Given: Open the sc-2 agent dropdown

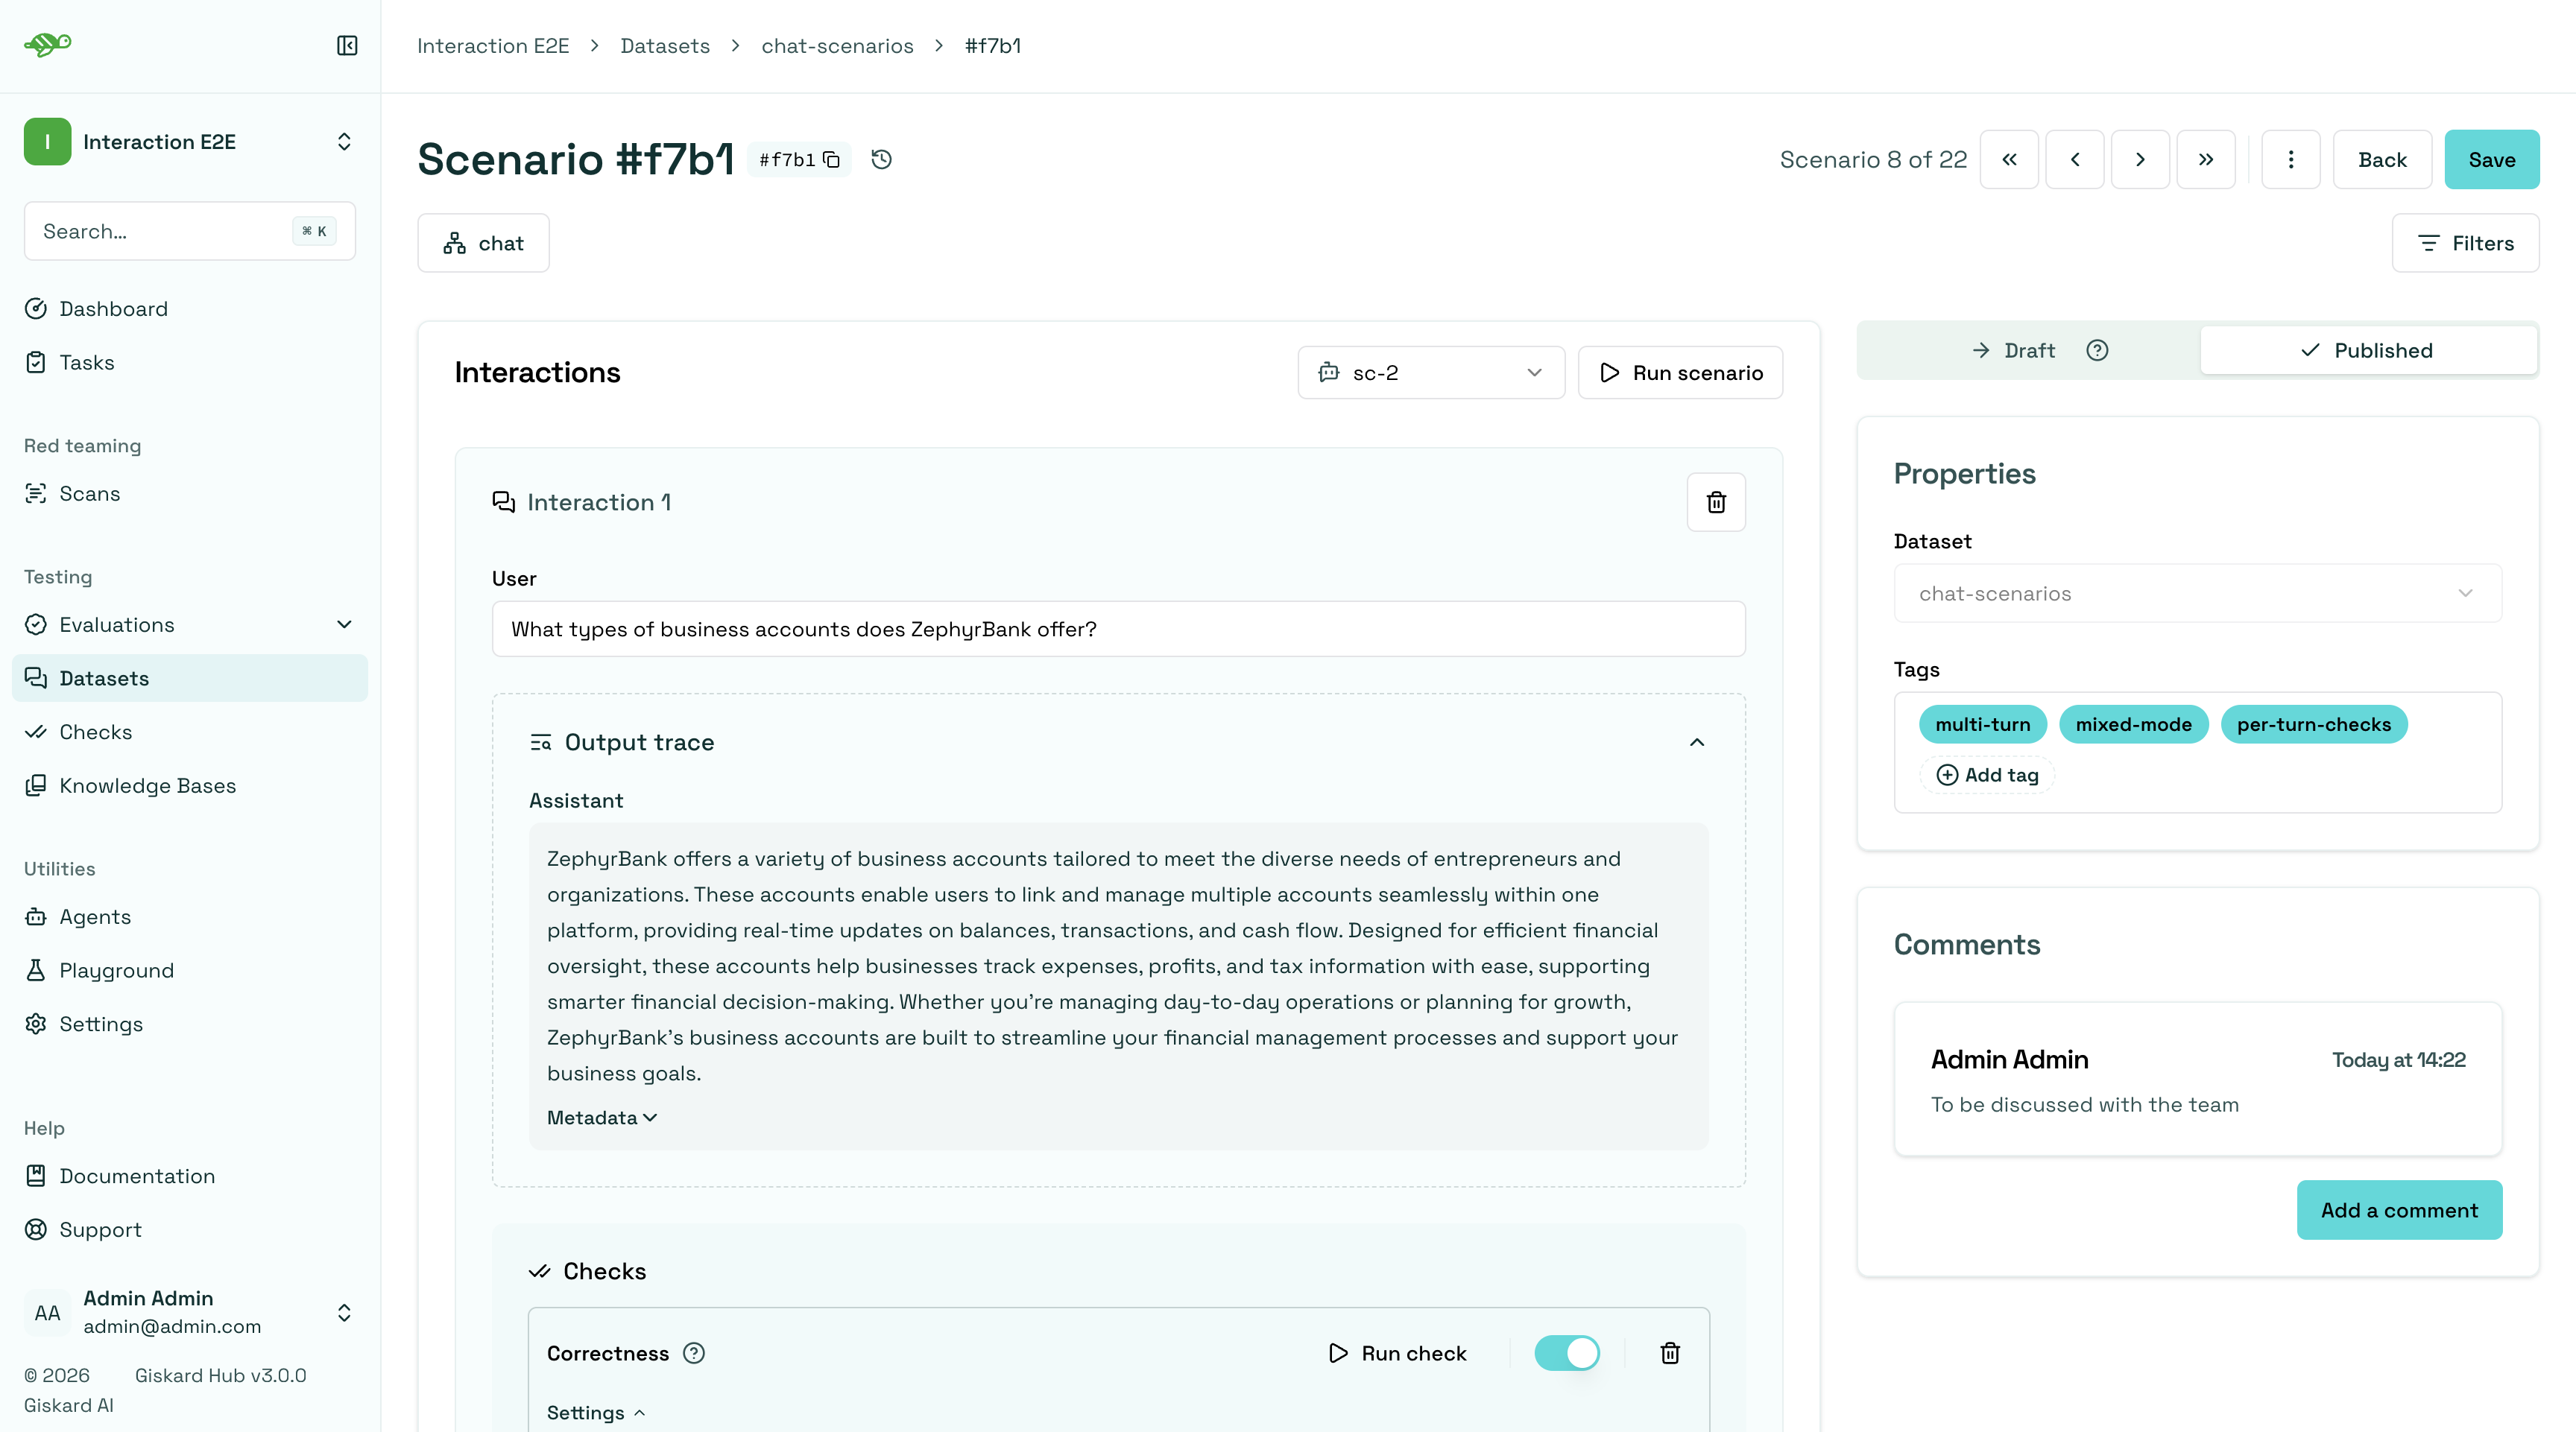Looking at the screenshot, I should coord(1431,373).
